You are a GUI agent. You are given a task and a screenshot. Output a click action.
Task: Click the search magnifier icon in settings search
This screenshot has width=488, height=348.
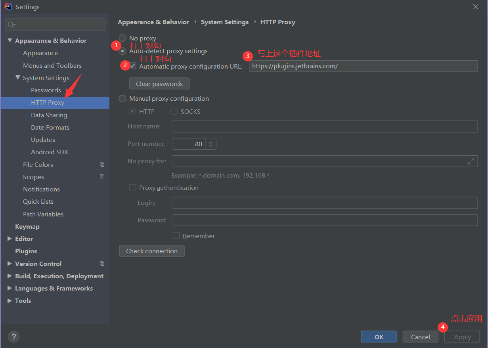pos(11,25)
